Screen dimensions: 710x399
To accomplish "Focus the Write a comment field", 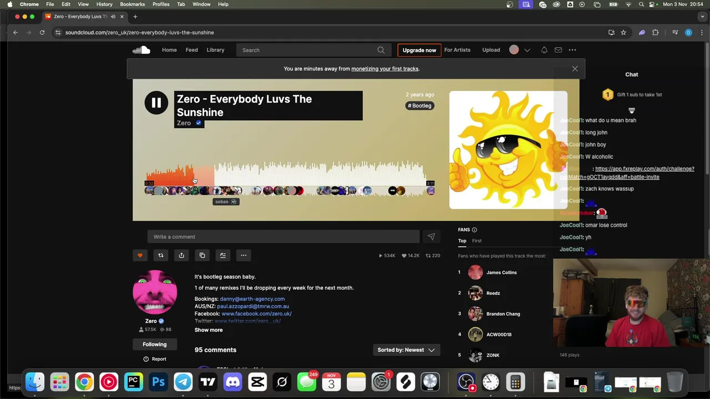I will [283, 237].
